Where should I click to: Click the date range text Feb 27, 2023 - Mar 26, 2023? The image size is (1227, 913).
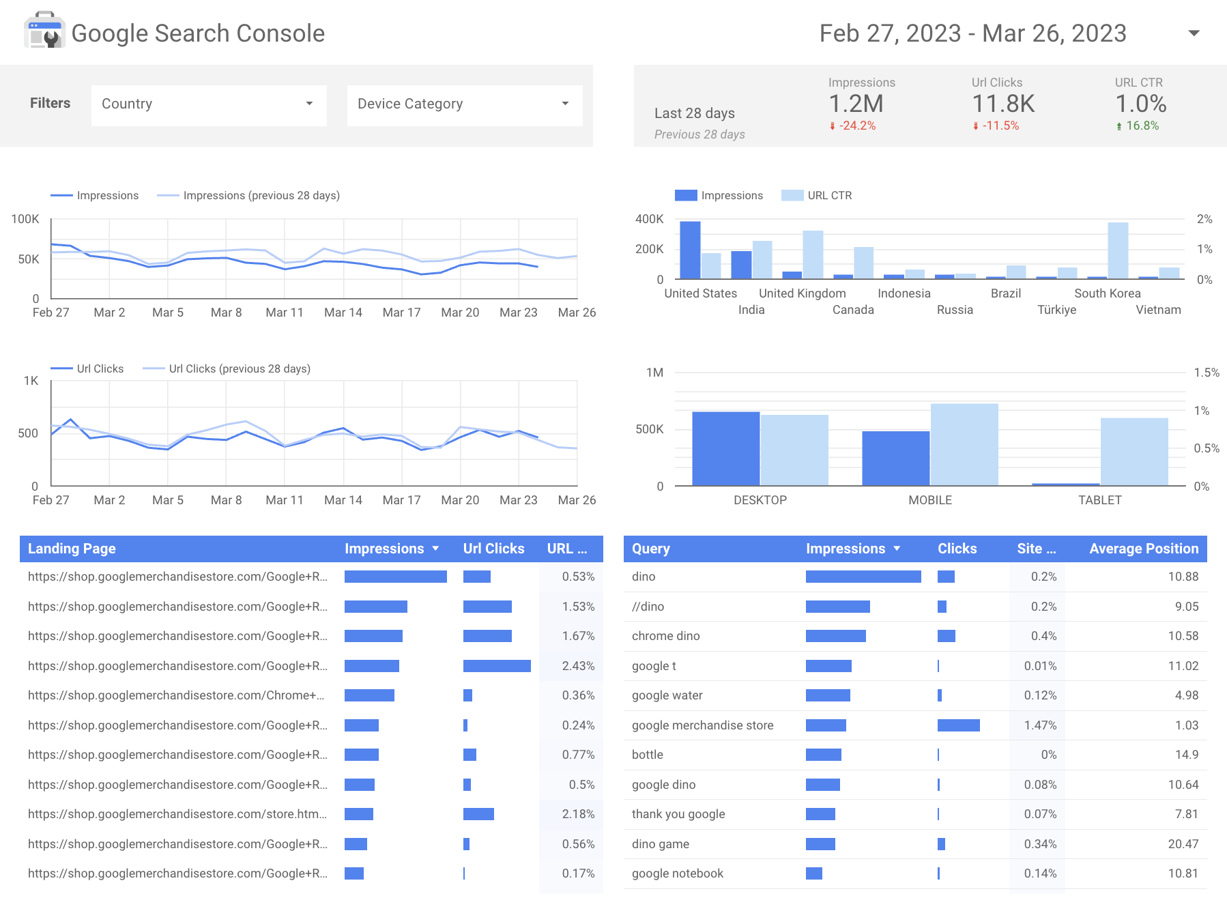[x=972, y=33]
